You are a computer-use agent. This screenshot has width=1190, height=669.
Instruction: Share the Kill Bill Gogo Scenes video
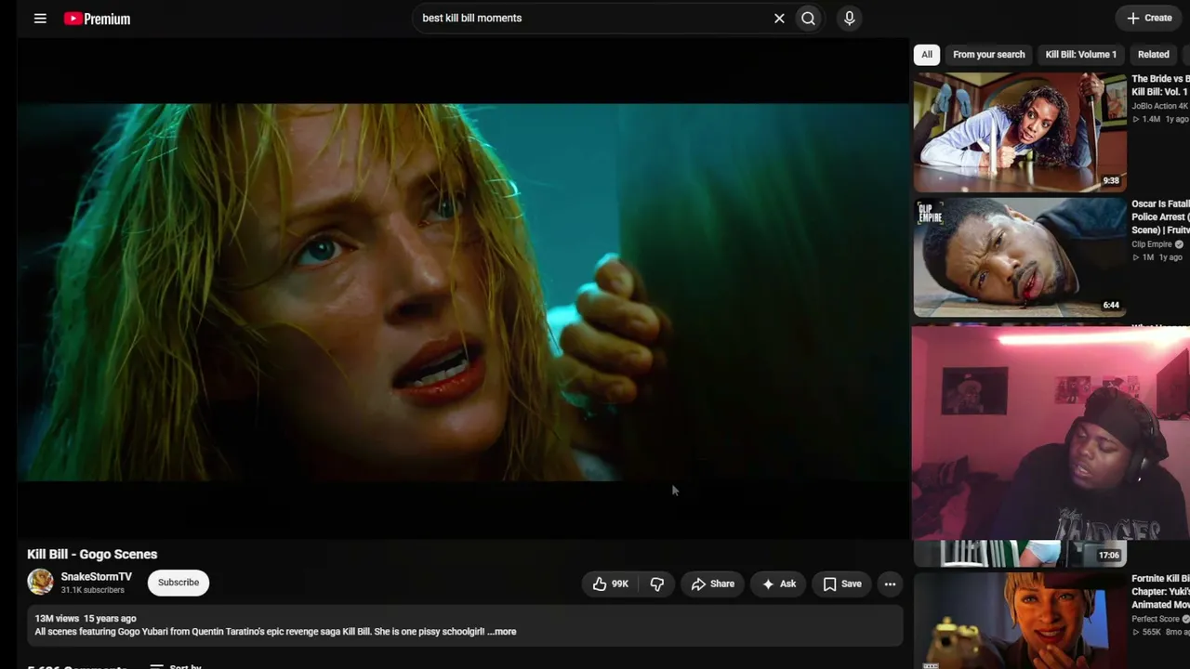(x=713, y=584)
